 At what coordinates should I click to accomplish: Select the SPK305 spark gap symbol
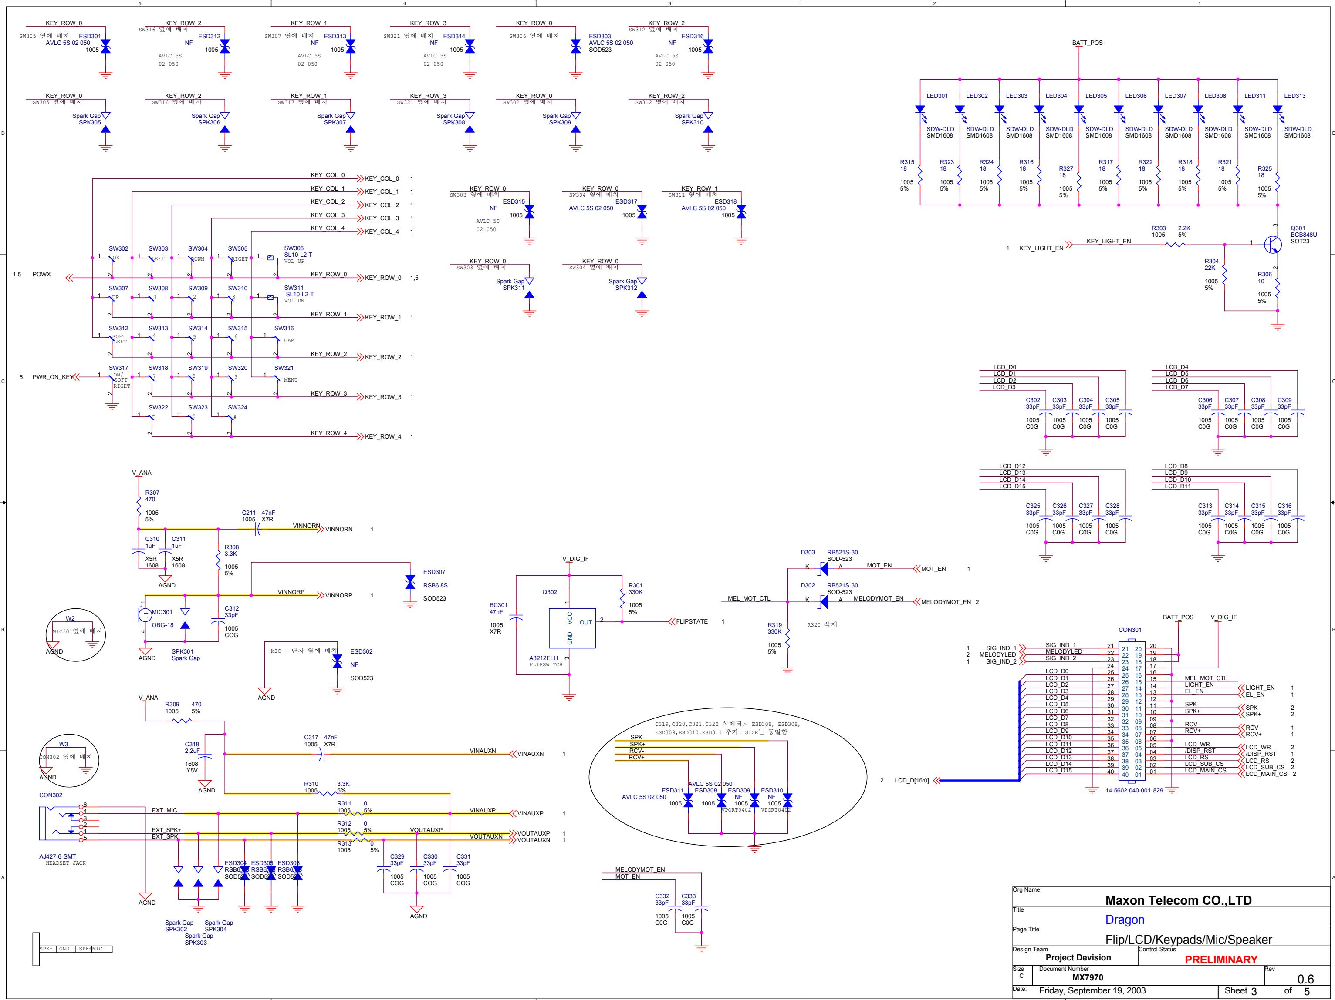(105, 122)
